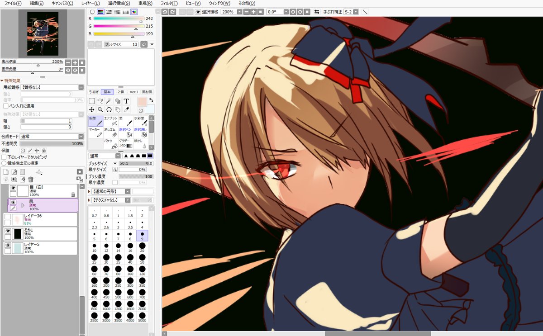Screen dimensions: 543x336
Task: Select the shape tool icon
Action: [118, 101]
